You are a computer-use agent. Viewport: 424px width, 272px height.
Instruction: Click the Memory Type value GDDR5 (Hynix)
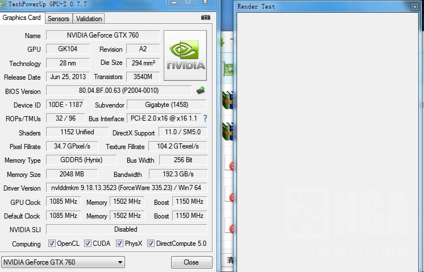point(81,160)
